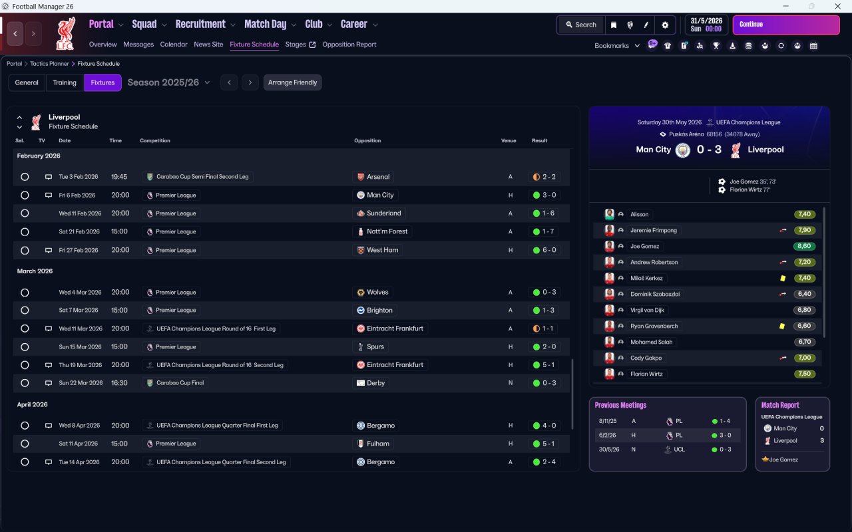This screenshot has height=532, width=852.
Task: Open the Season 2025/26 dropdown
Action: [x=168, y=82]
